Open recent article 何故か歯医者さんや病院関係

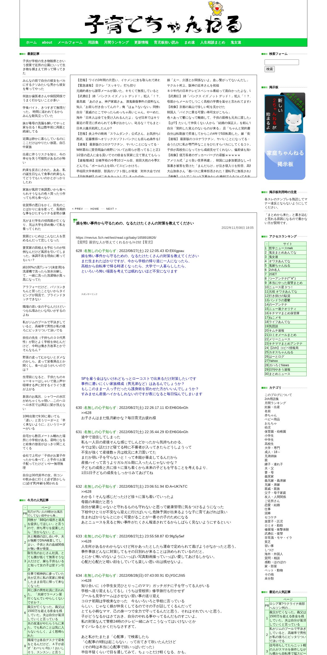(x=44, y=98)
